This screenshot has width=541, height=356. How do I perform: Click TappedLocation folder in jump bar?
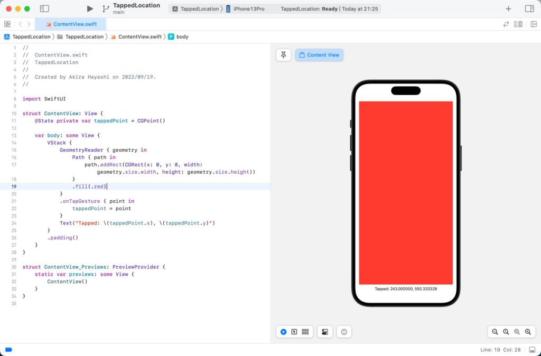coord(80,36)
